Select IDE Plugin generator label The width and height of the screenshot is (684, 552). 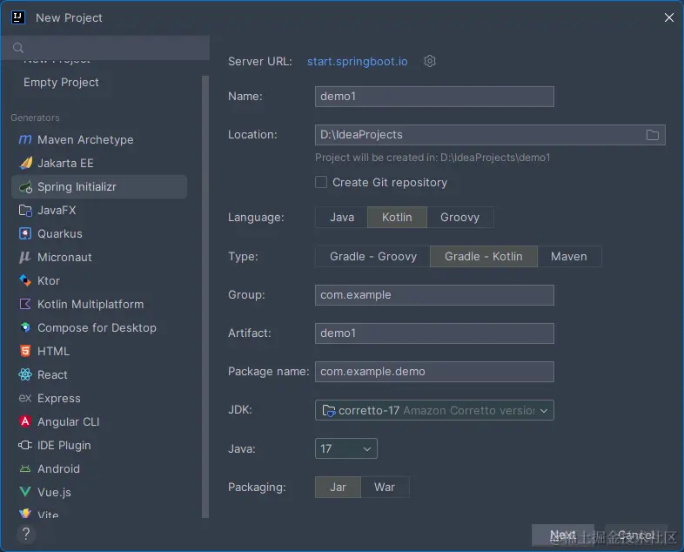pyautogui.click(x=64, y=445)
